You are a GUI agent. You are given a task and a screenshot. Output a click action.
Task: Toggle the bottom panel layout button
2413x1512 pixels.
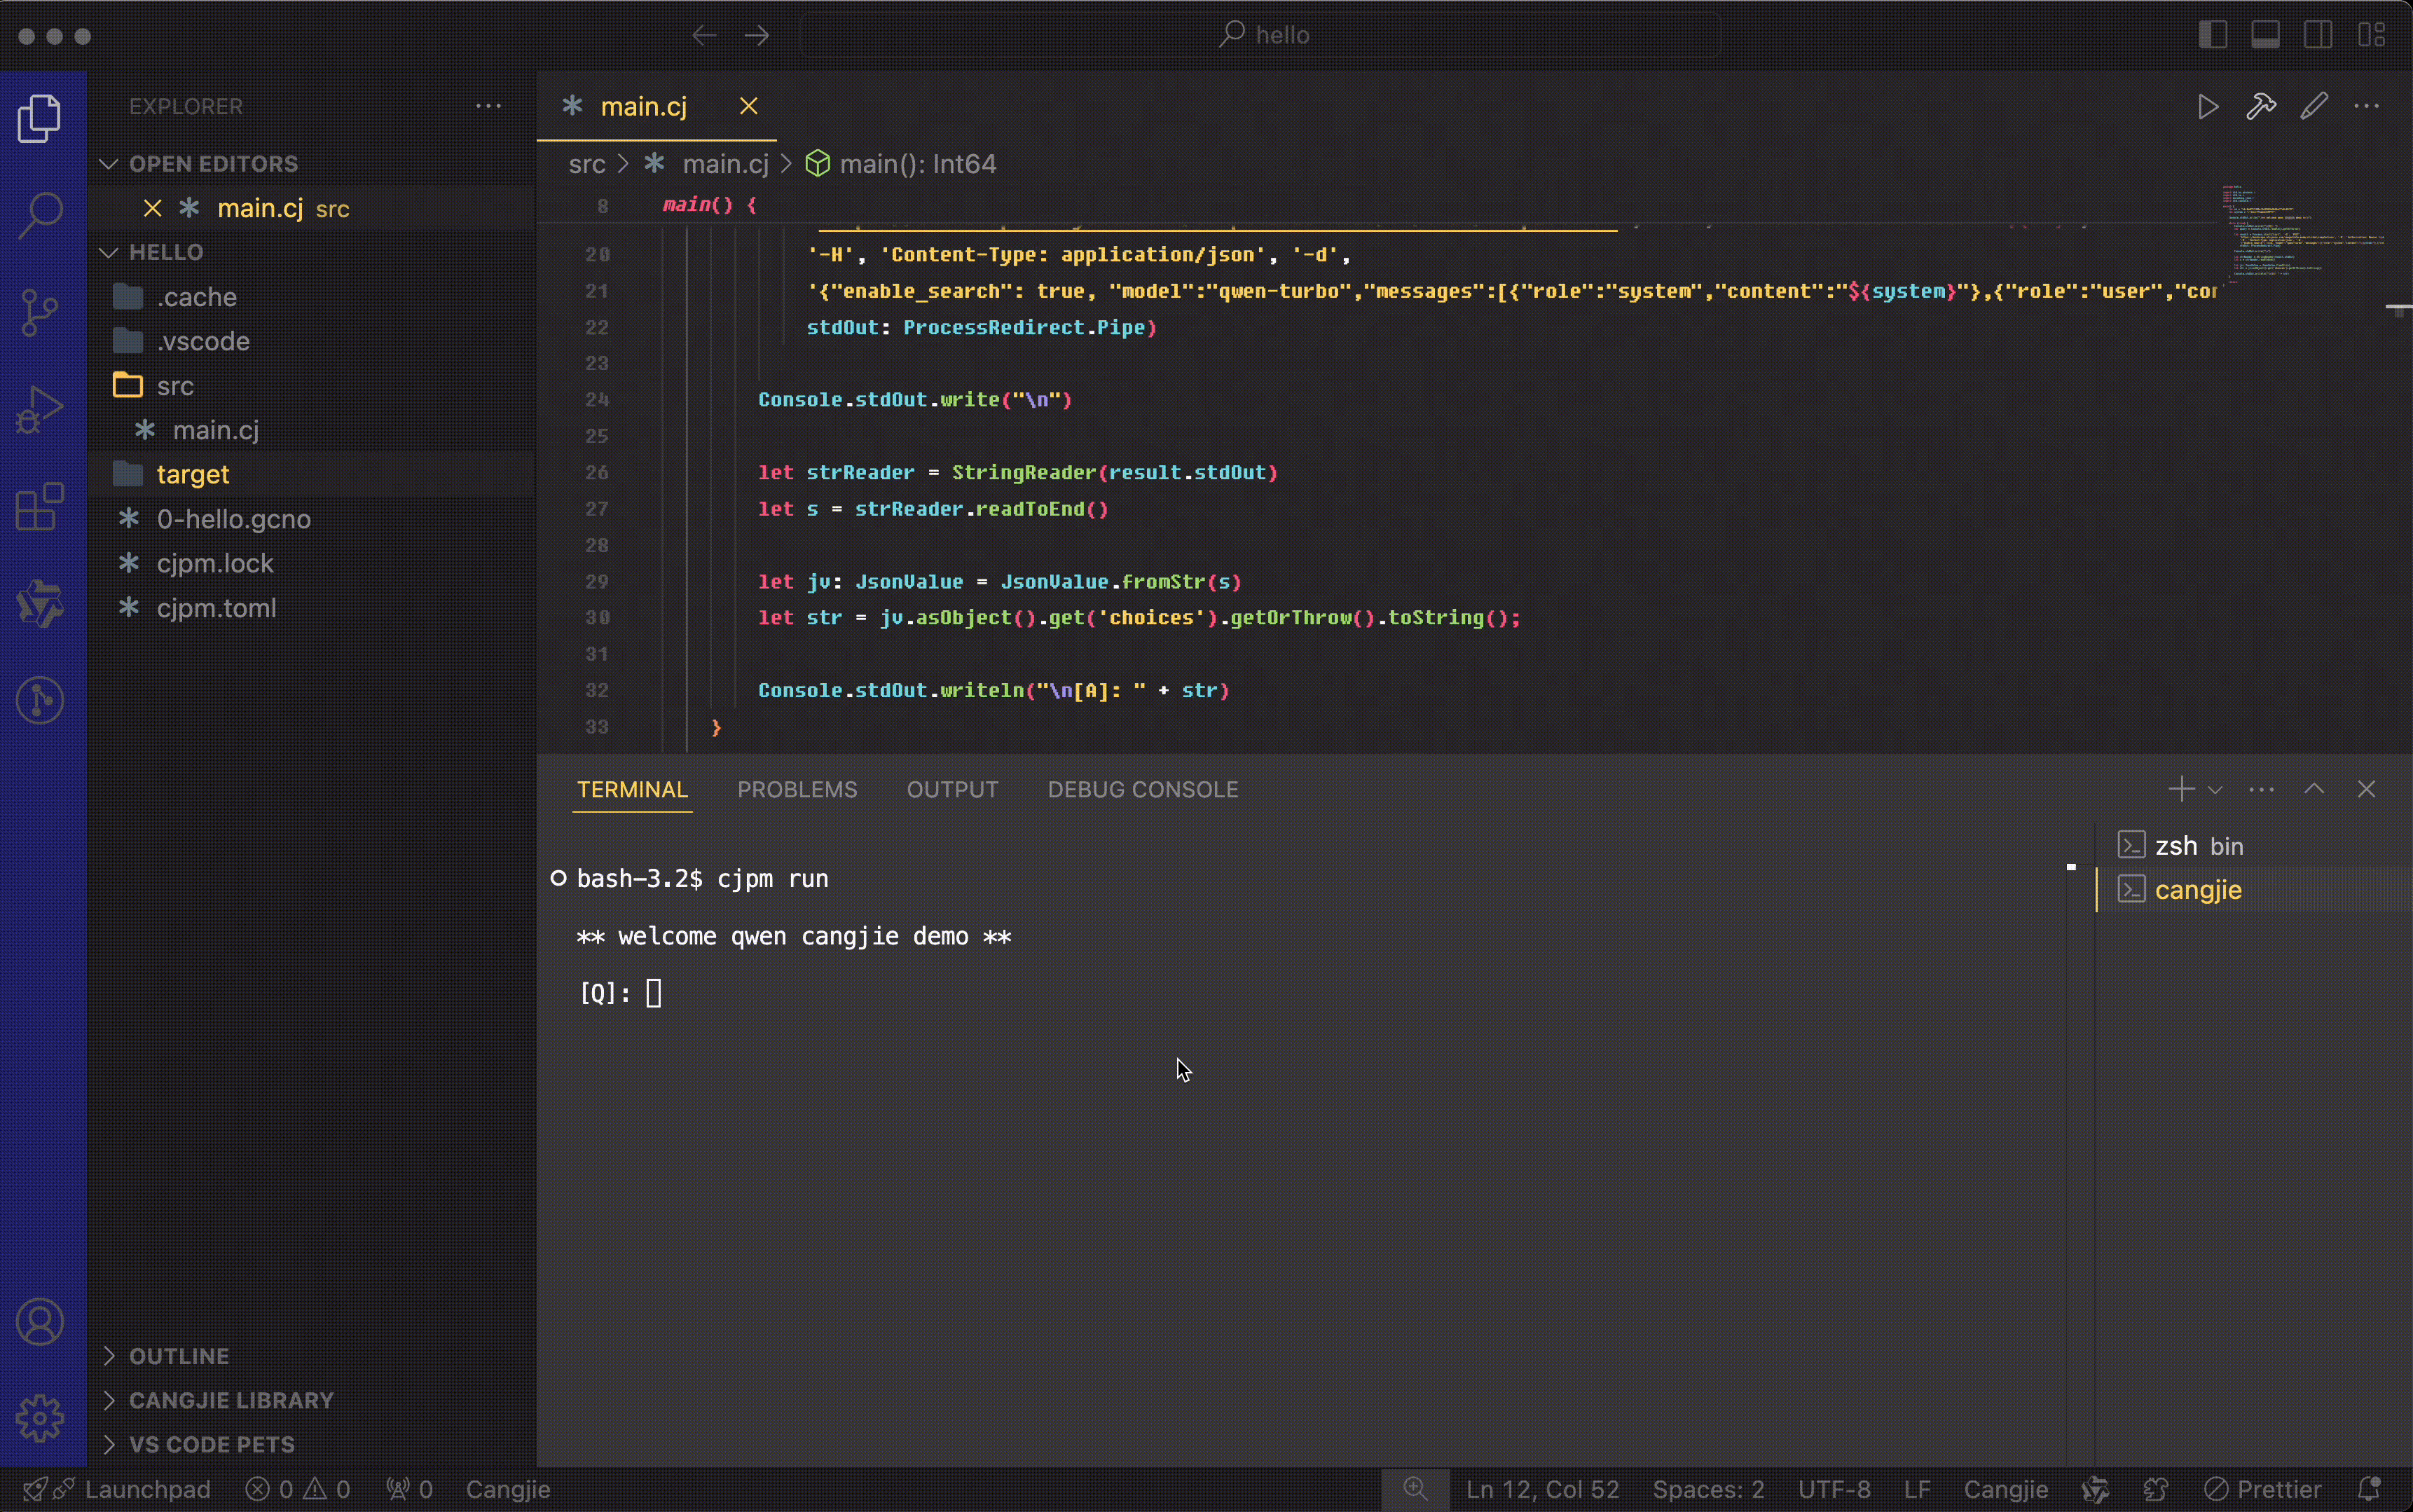point(2266,35)
